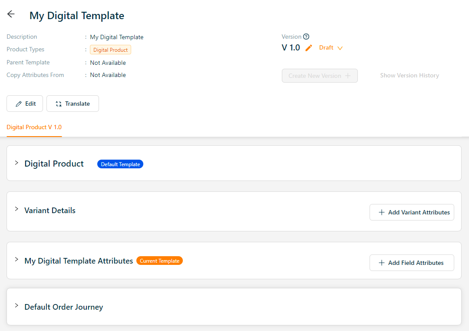Show Version History
Screen dimensions: 469x331
tap(410, 75)
